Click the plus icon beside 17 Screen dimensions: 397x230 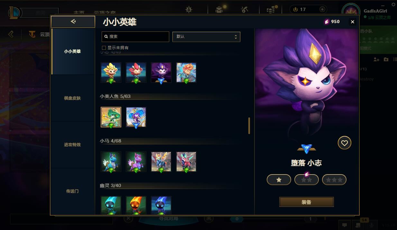pyautogui.click(x=322, y=9)
